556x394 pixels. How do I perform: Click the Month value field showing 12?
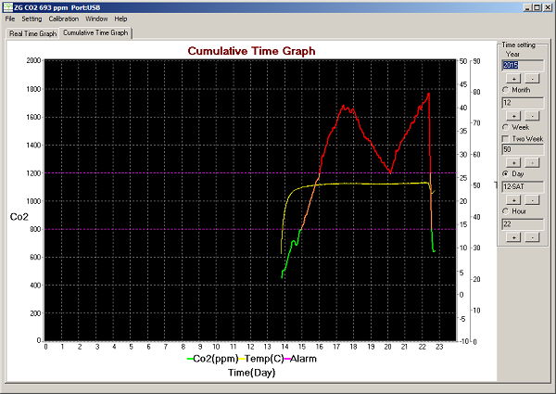[523, 103]
